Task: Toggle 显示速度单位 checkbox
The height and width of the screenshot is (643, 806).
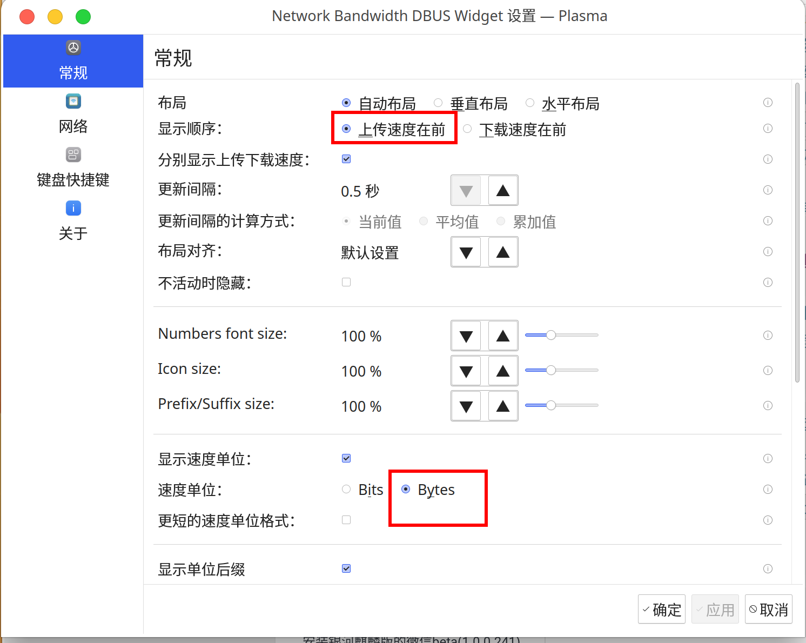Action: [x=346, y=458]
